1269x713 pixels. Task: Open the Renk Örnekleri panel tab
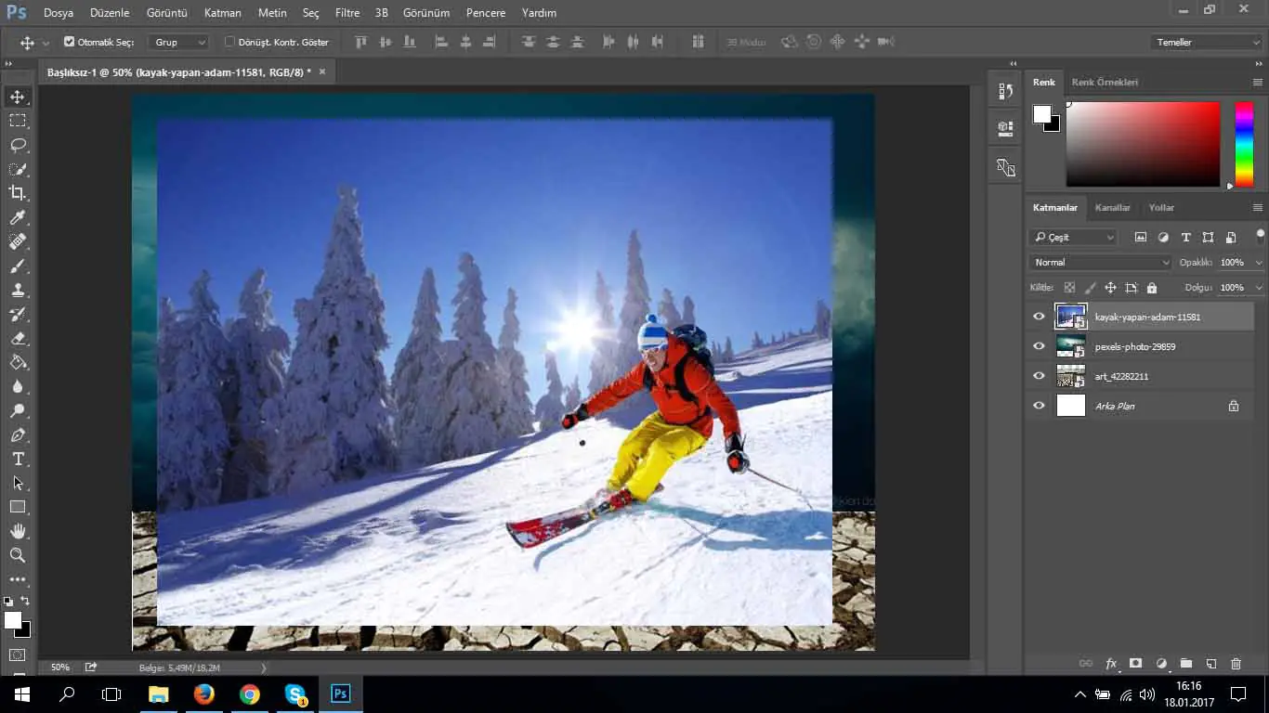1105,83
